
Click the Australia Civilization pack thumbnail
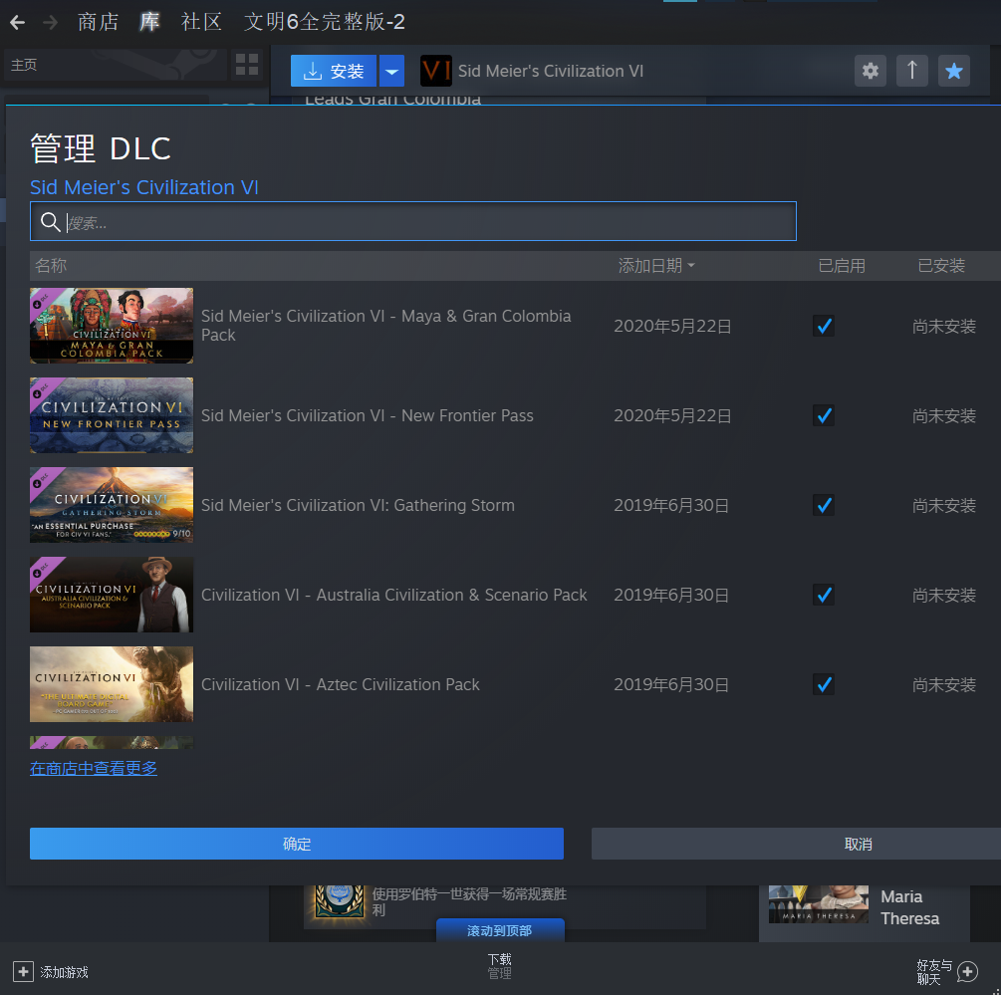(x=112, y=595)
